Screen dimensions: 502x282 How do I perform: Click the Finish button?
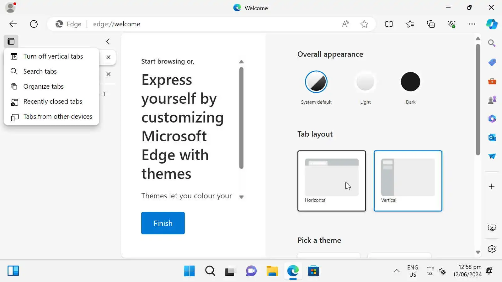click(163, 223)
